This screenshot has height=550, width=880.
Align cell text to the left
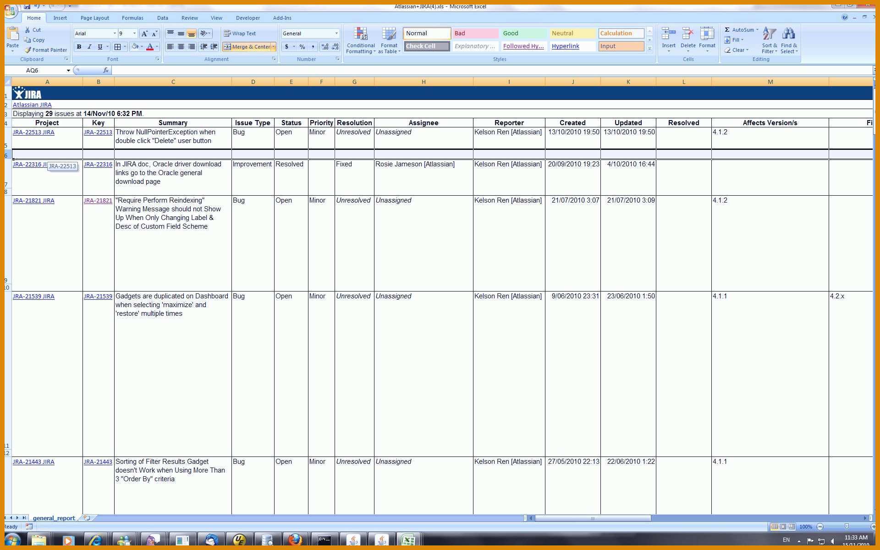click(170, 47)
